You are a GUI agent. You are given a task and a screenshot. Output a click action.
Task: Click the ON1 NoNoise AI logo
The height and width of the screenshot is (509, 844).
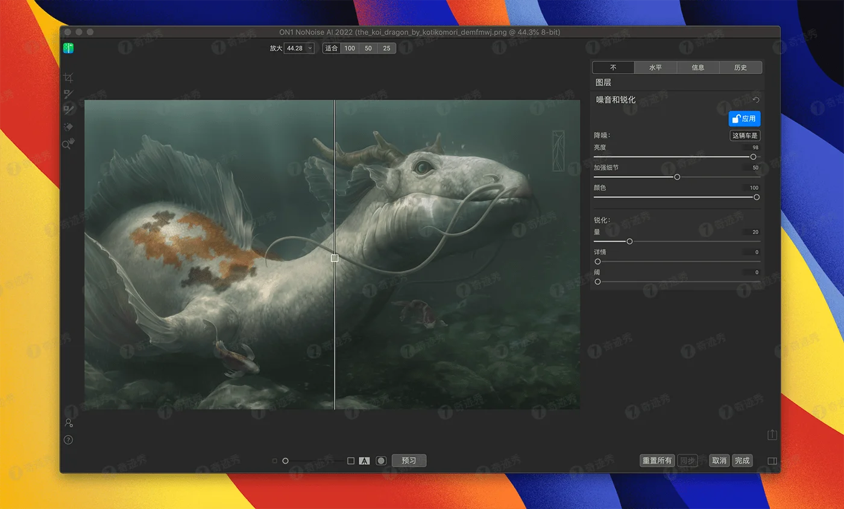click(69, 48)
